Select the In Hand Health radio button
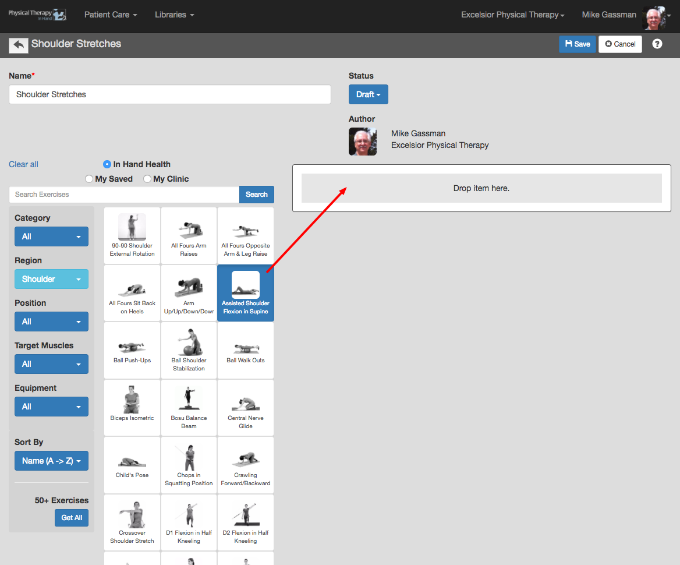The image size is (680, 565). (x=105, y=164)
